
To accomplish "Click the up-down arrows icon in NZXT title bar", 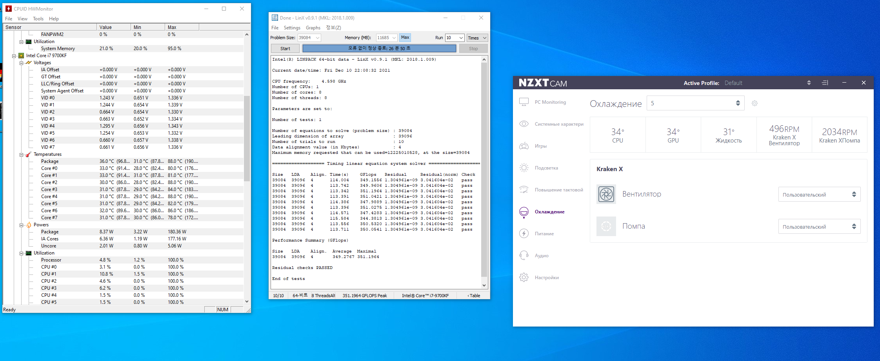I will (x=809, y=83).
